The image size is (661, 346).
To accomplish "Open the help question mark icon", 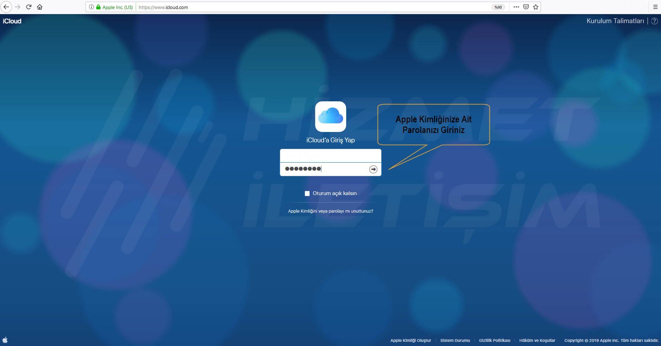I will click(x=654, y=21).
